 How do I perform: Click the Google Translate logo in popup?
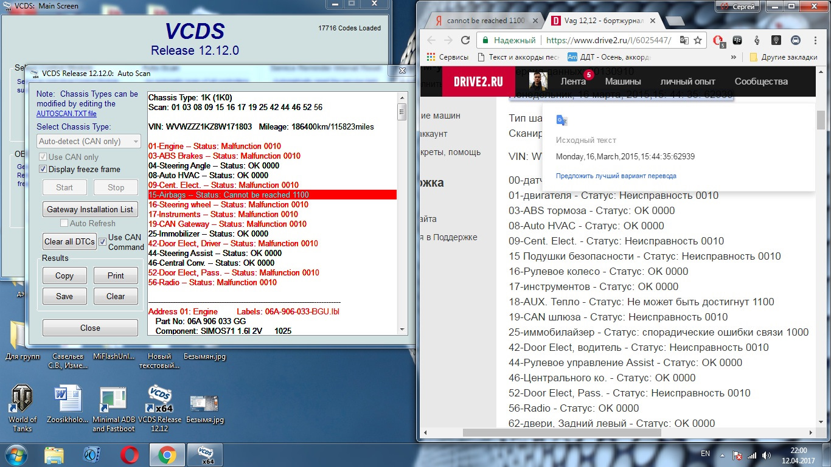(562, 120)
